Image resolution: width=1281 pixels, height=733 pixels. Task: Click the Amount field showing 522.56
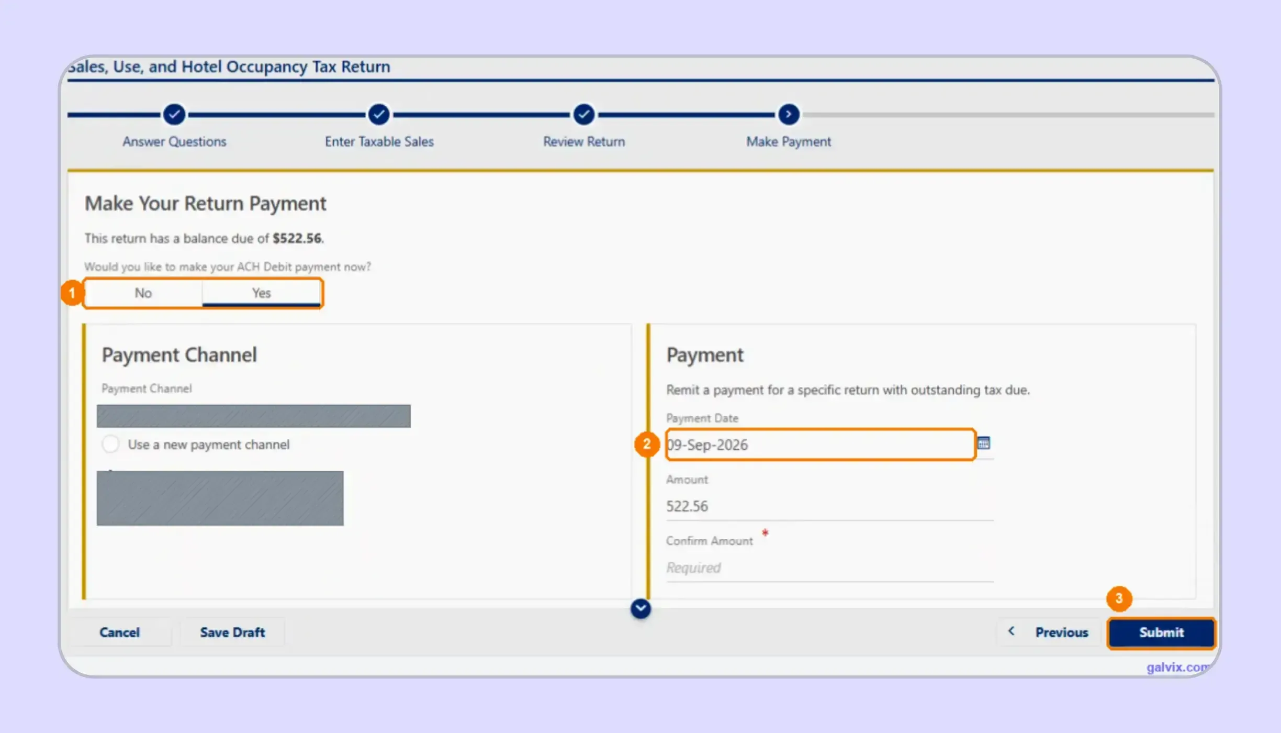click(829, 506)
